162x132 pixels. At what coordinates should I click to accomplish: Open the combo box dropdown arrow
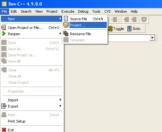152,38
